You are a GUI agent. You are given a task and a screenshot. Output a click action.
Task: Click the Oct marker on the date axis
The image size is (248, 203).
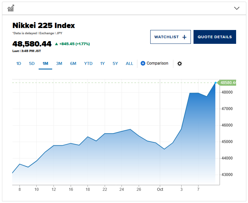(x=160, y=189)
